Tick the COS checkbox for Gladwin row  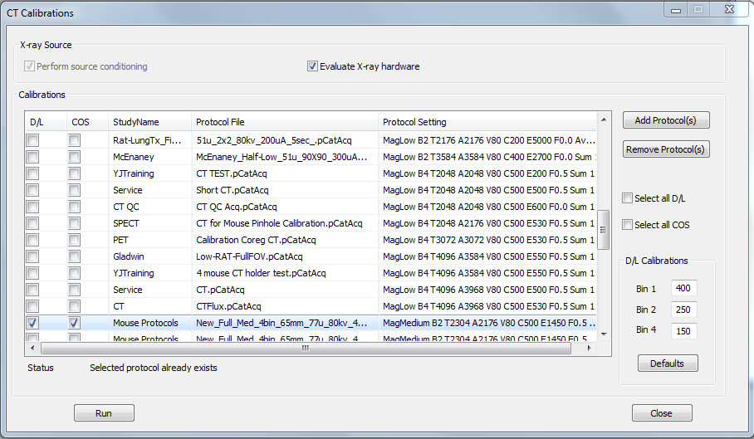pyautogui.click(x=75, y=256)
